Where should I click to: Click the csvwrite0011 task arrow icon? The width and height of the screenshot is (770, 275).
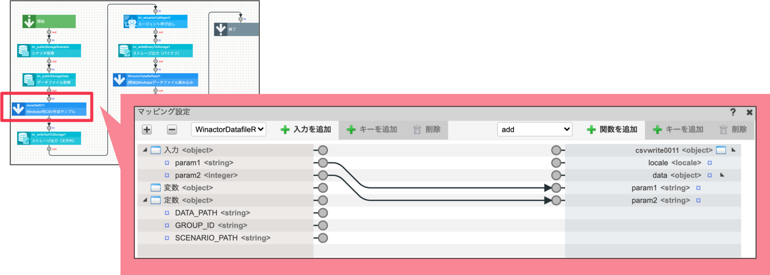click(x=18, y=109)
